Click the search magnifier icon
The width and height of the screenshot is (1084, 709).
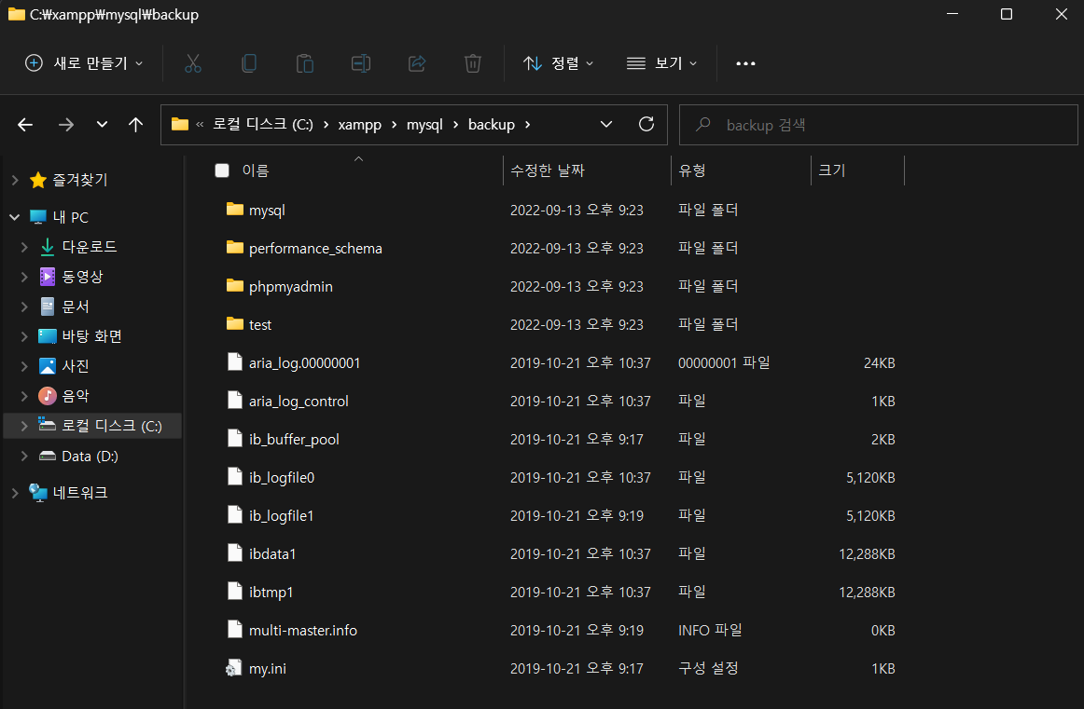tap(703, 124)
